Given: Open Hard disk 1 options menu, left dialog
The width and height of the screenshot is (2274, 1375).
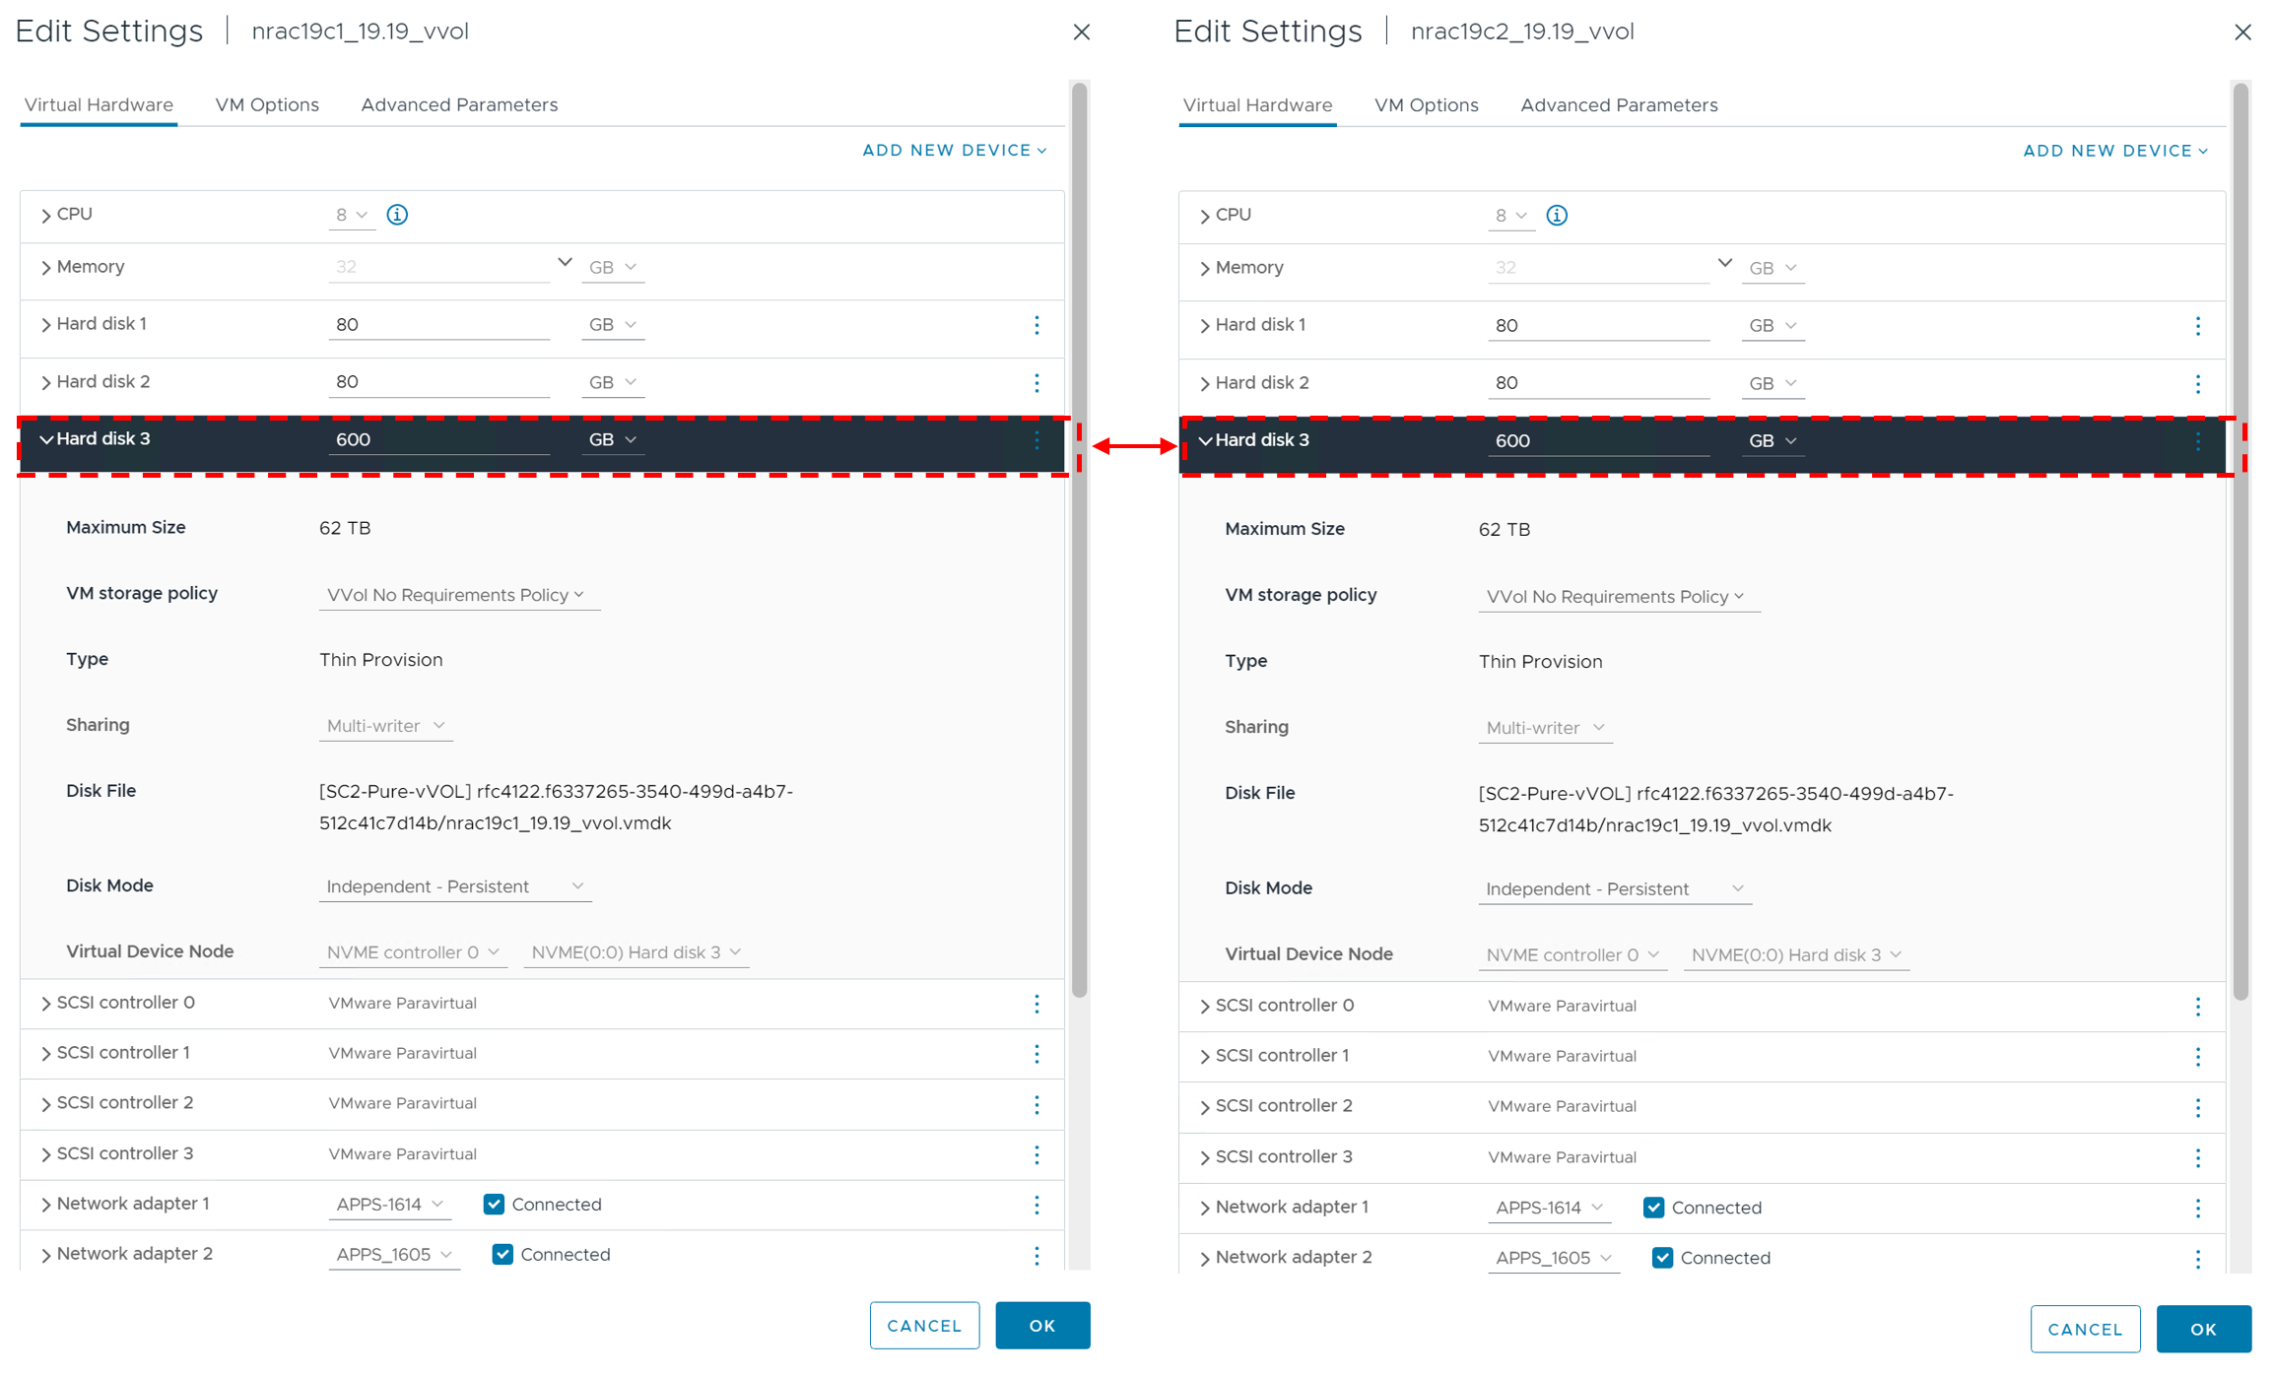Looking at the screenshot, I should (x=1037, y=325).
